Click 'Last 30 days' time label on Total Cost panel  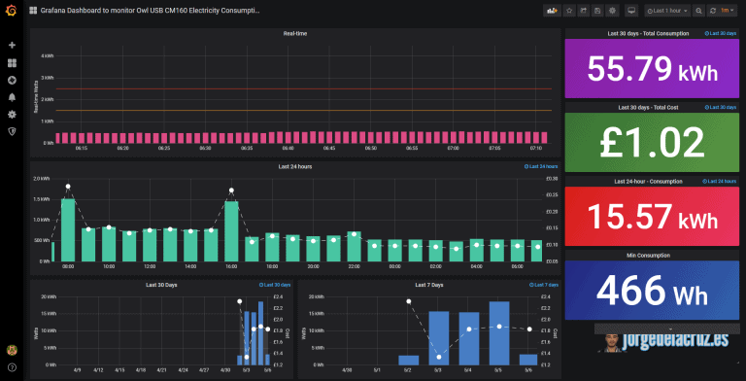(721, 108)
